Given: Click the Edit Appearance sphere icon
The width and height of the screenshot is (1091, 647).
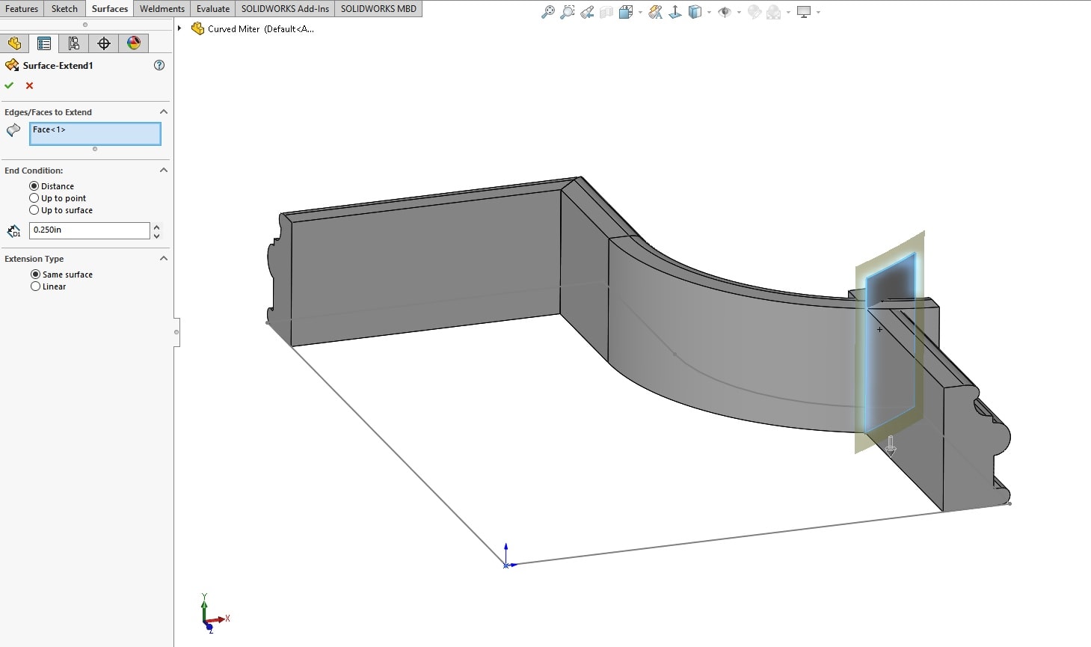Looking at the screenshot, I should [755, 12].
